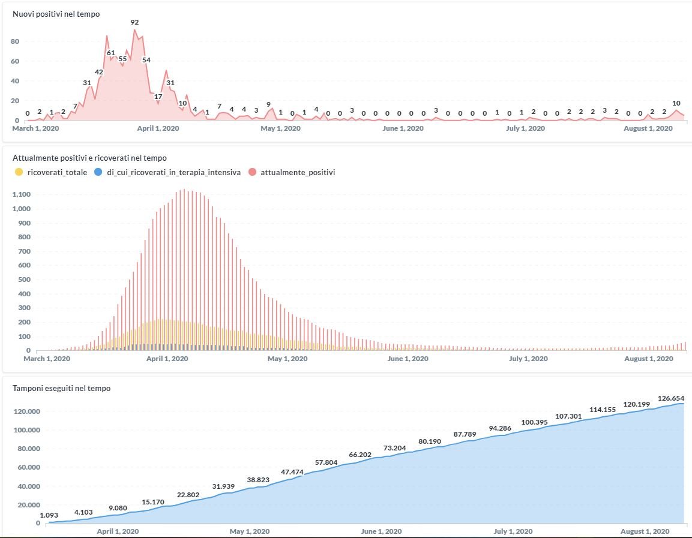Screen dimensions: 692x538
Task: Select the 10 label near August in top chart
Action: pos(676,103)
